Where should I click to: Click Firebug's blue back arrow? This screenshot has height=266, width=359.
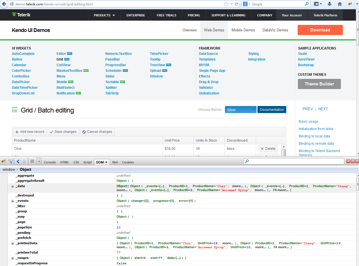18,161
